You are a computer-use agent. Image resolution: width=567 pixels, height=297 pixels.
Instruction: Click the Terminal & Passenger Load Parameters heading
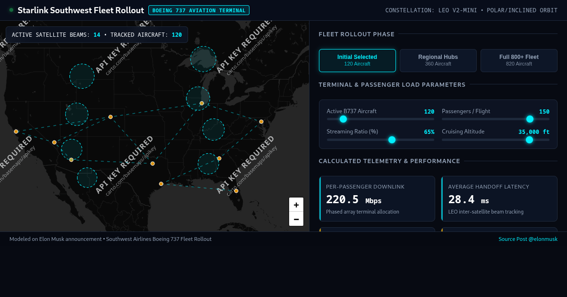click(392, 85)
